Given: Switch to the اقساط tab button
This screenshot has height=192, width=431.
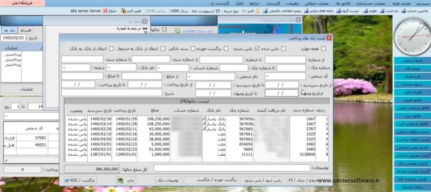Looking at the screenshot, I should tap(26, 30).
